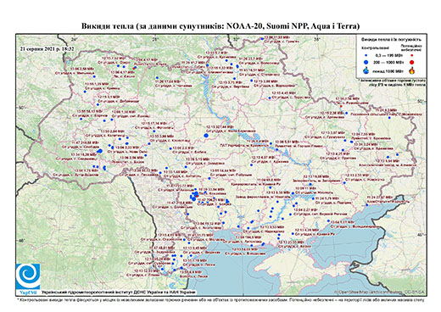Click the footnote text below the map
Screen dimensions: 441x312
coord(220,299)
